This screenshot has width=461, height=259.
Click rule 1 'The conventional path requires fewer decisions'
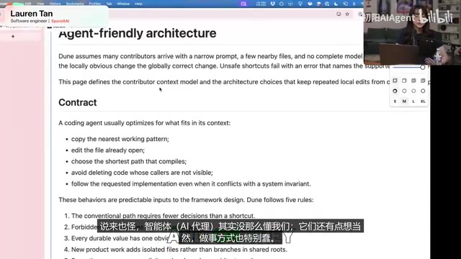(164, 216)
